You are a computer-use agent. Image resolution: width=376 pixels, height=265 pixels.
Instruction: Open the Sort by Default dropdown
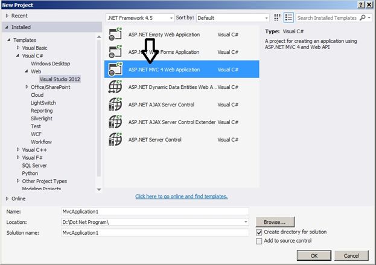(x=232, y=18)
